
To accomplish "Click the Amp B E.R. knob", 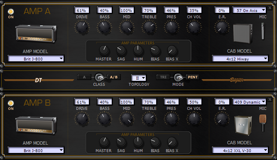I will click(x=222, y=119).
